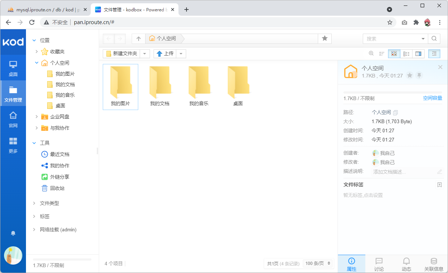Open the 上传 upload dropdown arrow

tap(181, 54)
